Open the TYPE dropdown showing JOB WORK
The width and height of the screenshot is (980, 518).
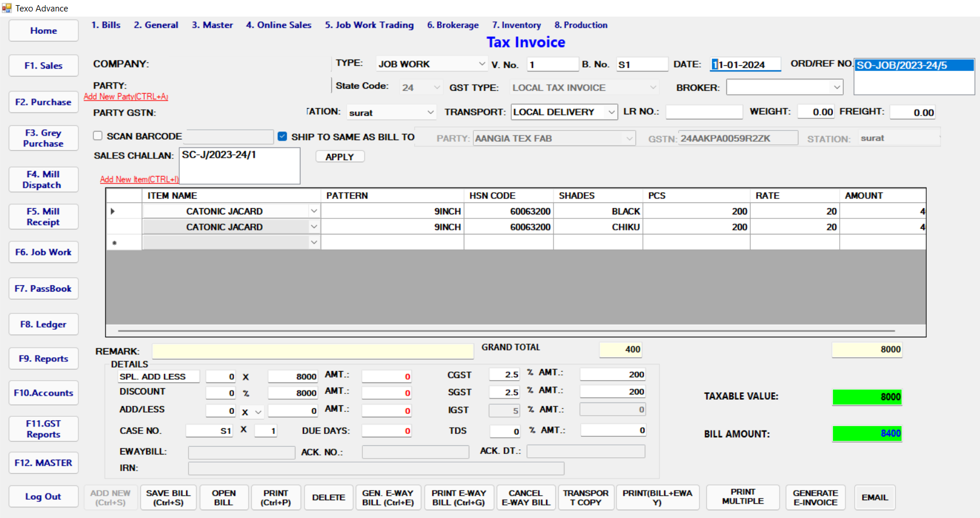pos(481,64)
